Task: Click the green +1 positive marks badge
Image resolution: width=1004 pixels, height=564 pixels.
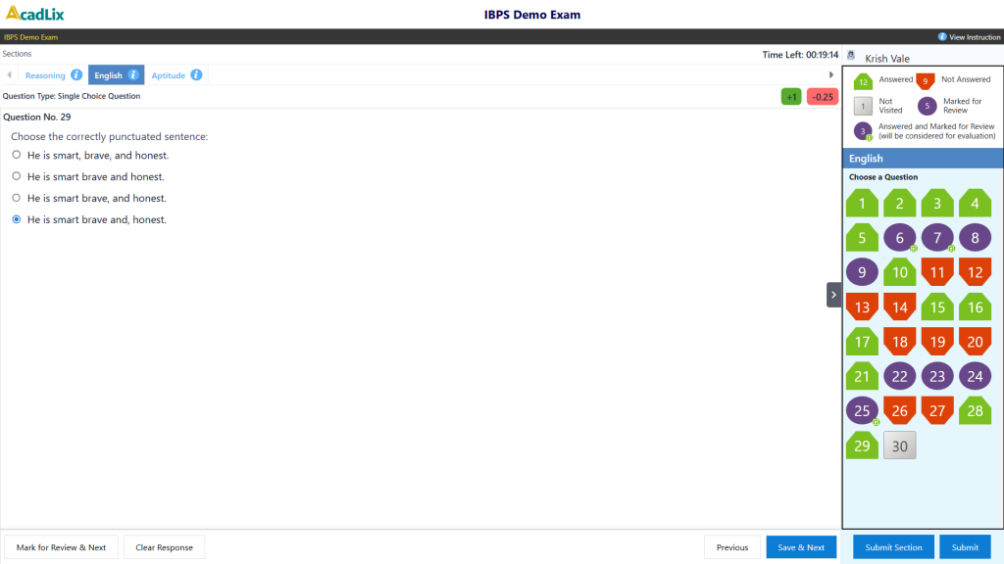Action: point(791,96)
